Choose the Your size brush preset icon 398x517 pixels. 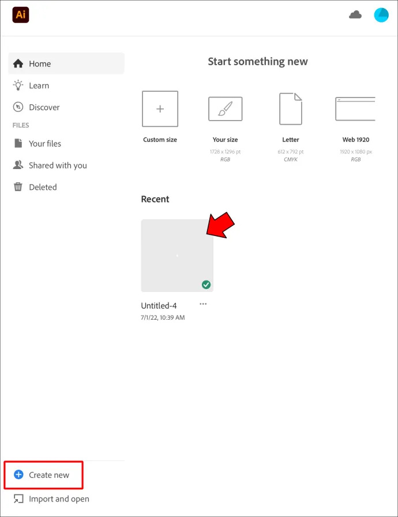(x=226, y=109)
